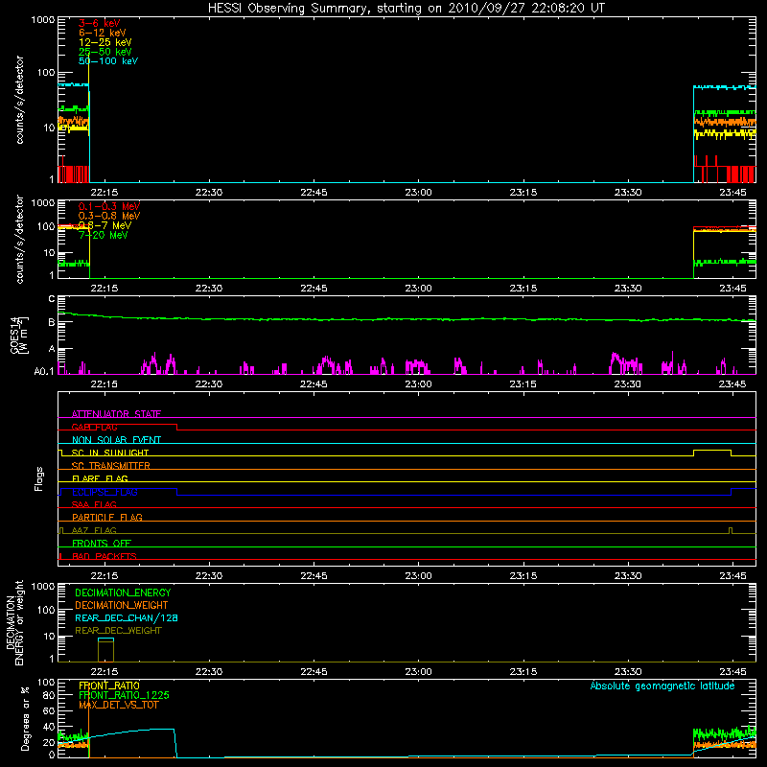Click the 23:00 tick under the keV panel
This screenshot has height=767, width=767.
418,193
